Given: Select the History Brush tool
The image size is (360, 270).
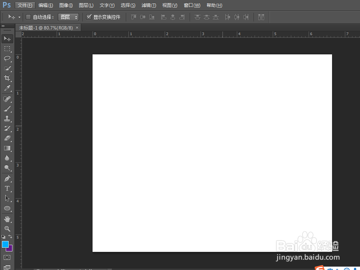Looking at the screenshot, I should pyautogui.click(x=7, y=128).
